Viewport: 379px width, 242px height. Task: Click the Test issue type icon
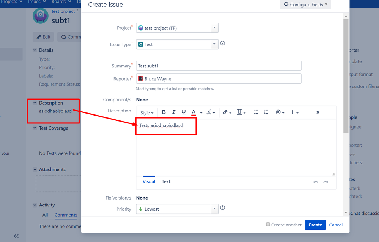pyautogui.click(x=141, y=44)
